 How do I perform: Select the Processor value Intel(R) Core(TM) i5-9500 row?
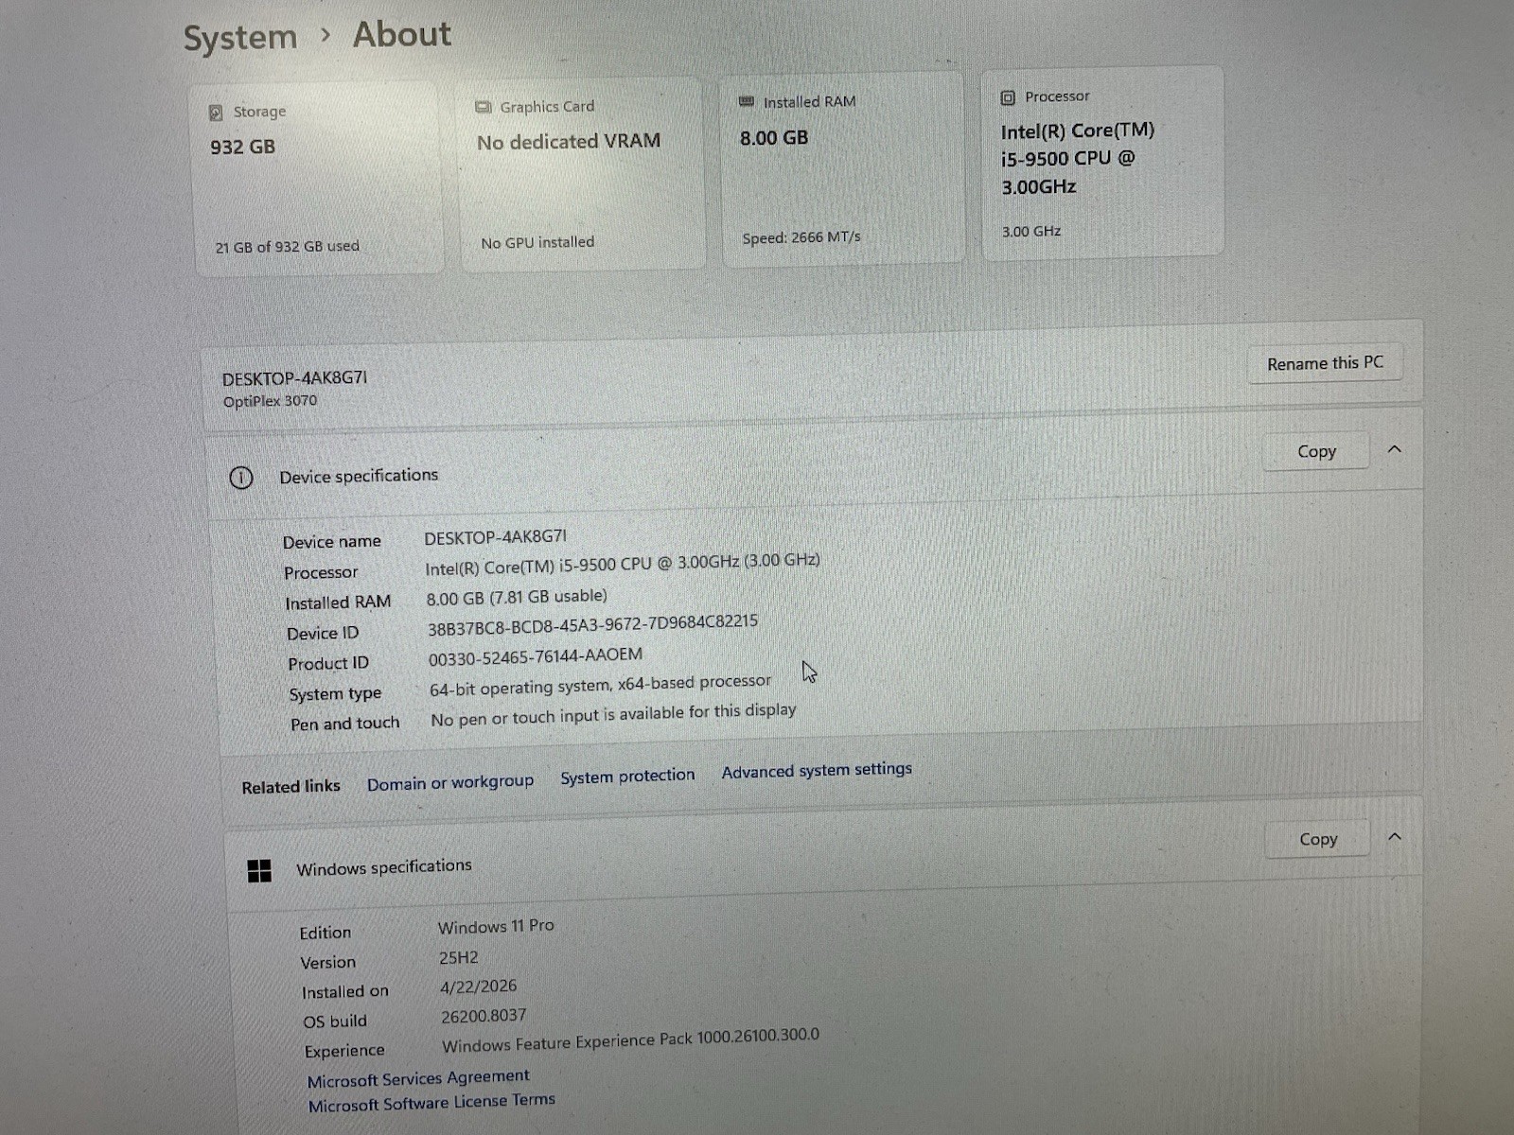tap(623, 565)
